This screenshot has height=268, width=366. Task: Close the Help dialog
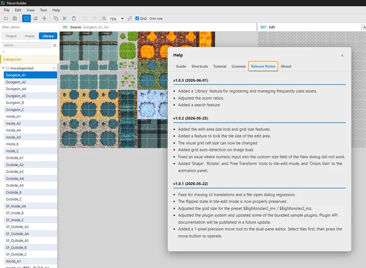[x=342, y=55]
